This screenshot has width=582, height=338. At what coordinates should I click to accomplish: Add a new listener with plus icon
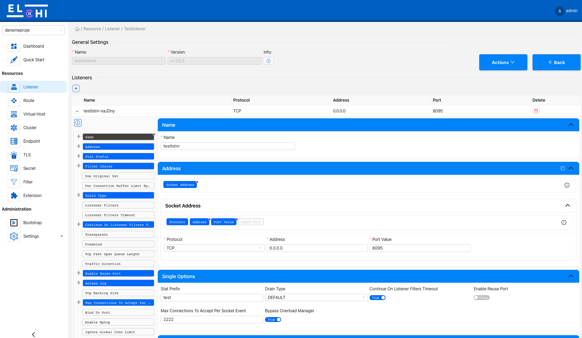76,88
